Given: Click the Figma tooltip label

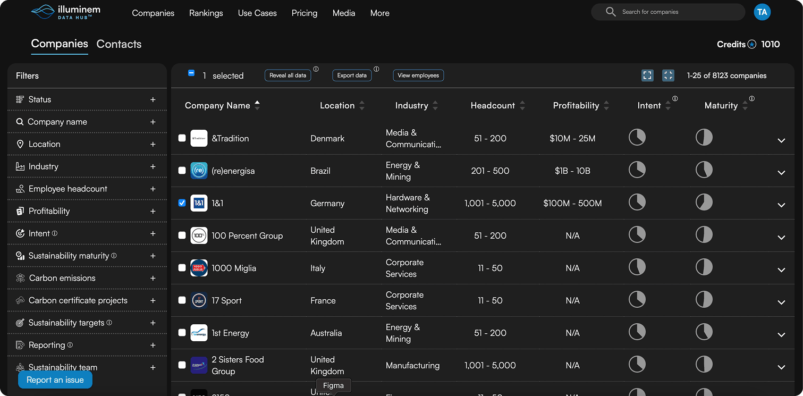Looking at the screenshot, I should point(334,386).
